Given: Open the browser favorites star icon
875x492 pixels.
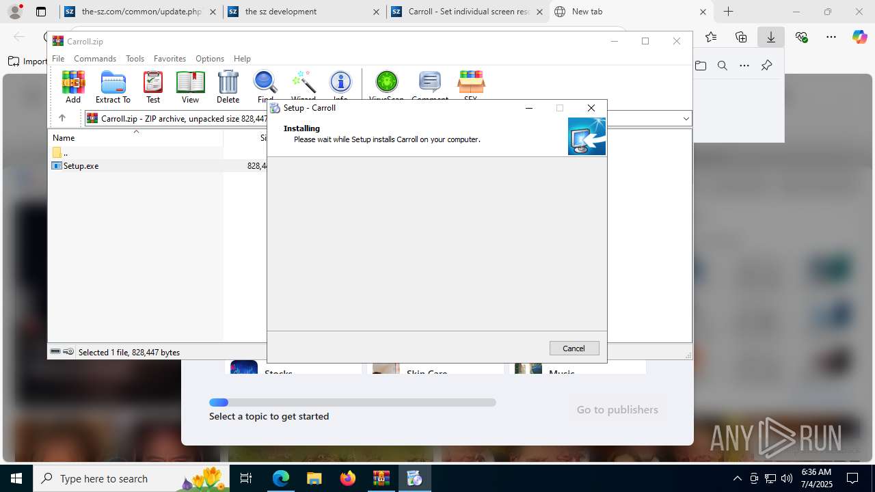Looking at the screenshot, I should 711,37.
